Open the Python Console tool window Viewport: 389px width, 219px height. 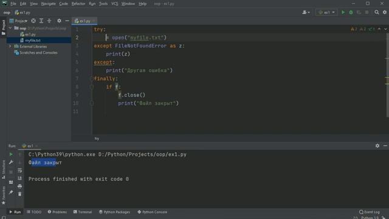coord(153,212)
